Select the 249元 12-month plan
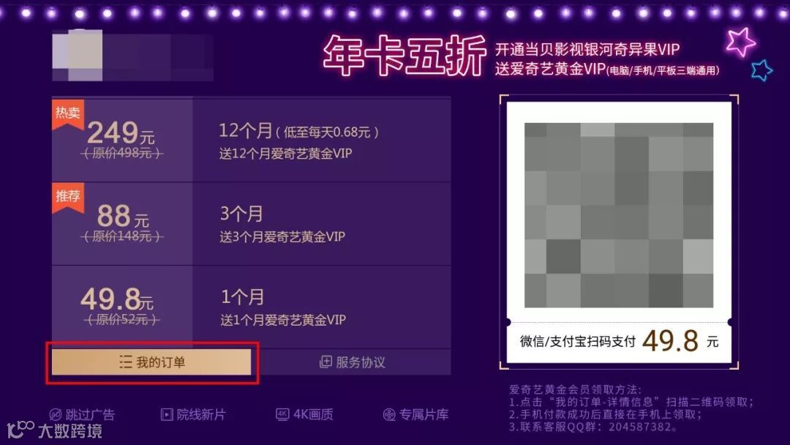790x445 pixels. click(x=251, y=140)
